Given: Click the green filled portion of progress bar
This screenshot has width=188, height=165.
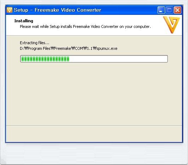Looking at the screenshot, I should [45, 59].
